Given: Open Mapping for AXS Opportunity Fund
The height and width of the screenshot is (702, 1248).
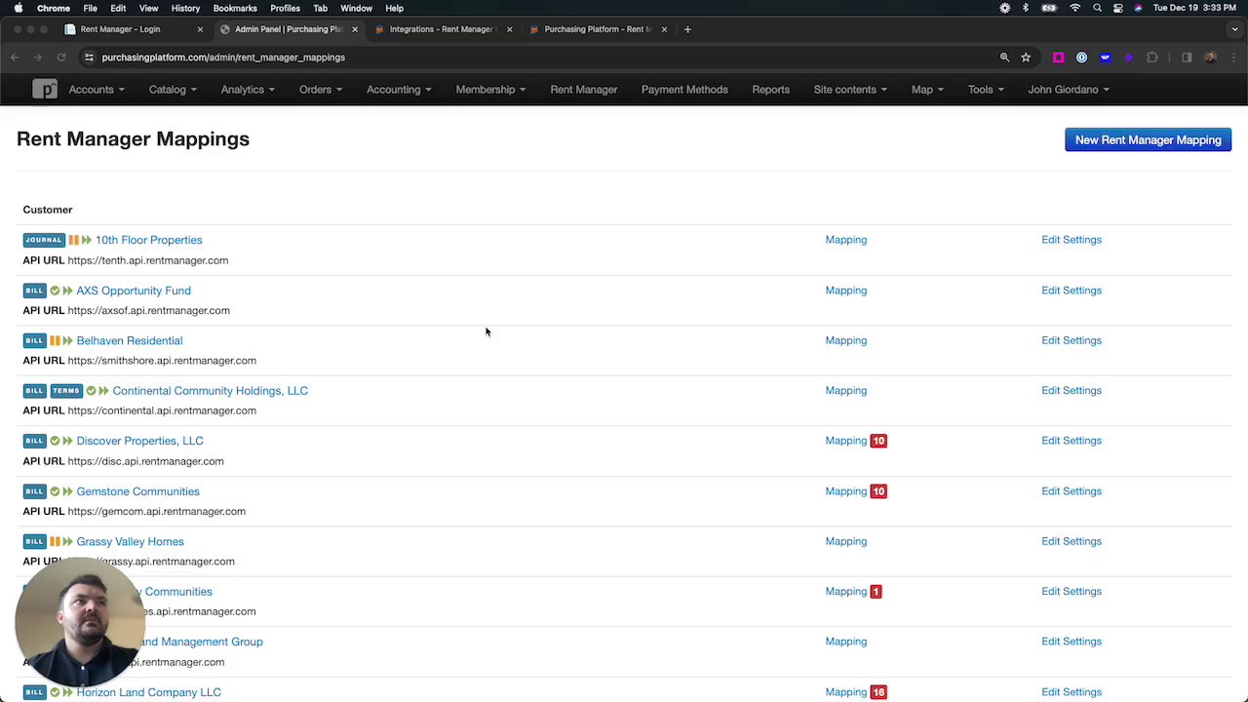Looking at the screenshot, I should click(x=845, y=291).
